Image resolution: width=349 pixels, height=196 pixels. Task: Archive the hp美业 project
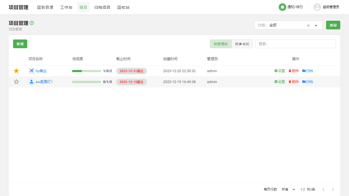click(308, 71)
